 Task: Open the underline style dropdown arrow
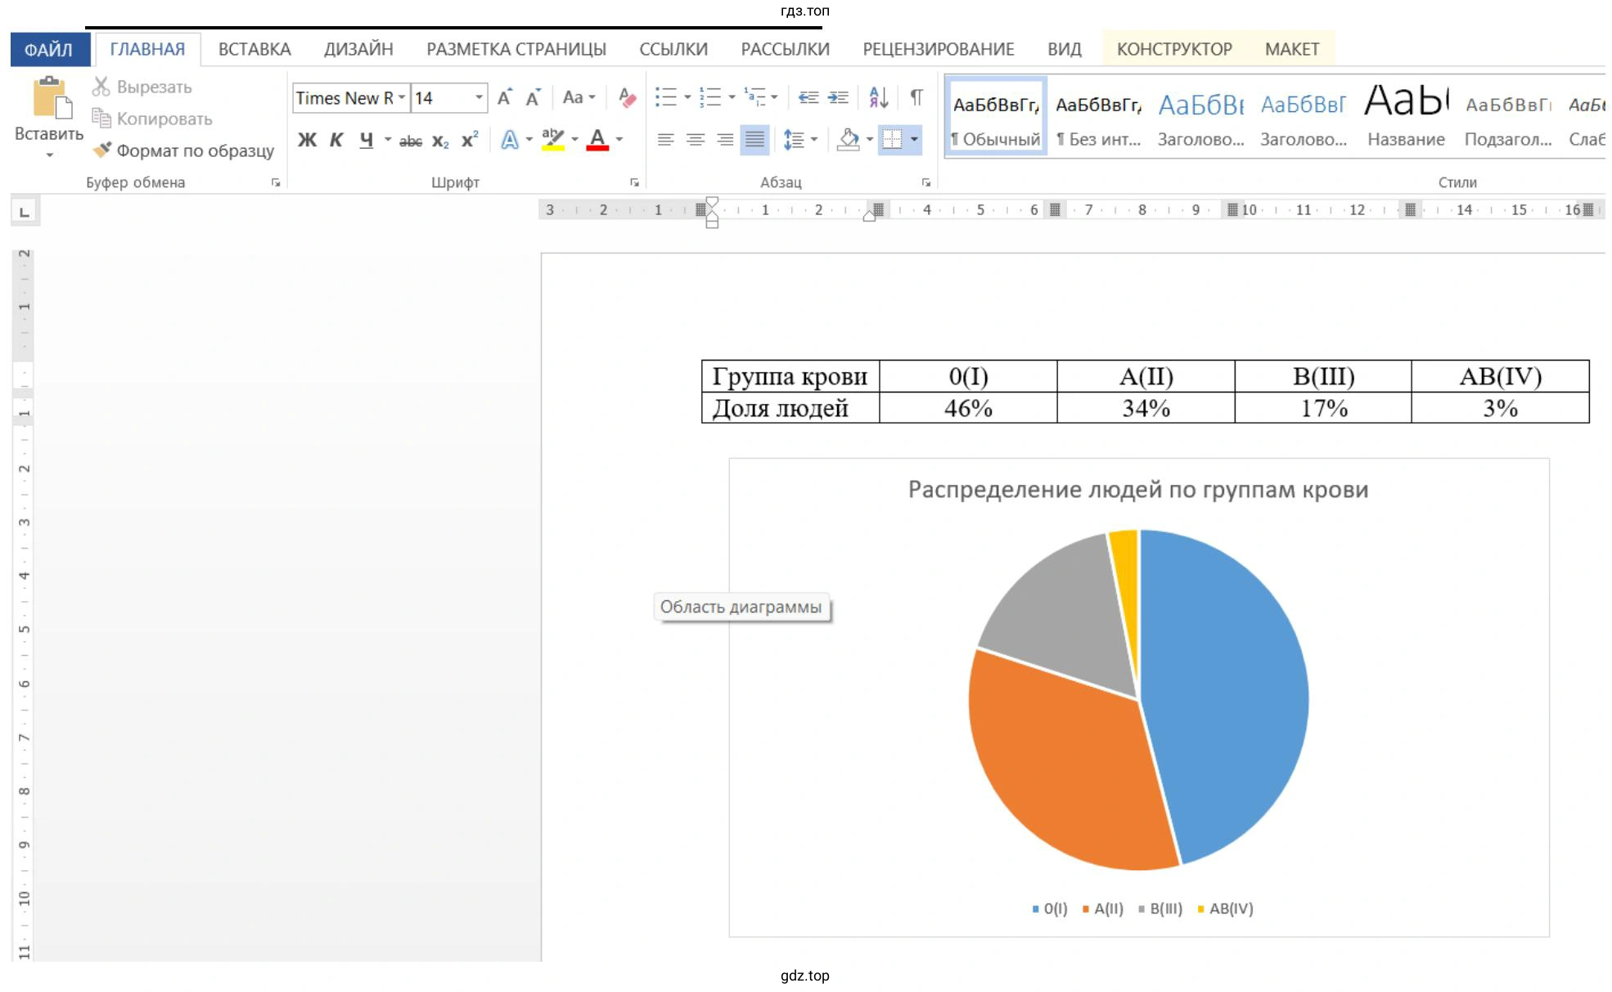click(x=388, y=140)
